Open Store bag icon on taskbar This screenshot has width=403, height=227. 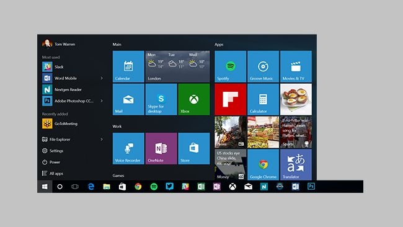coord(122,187)
